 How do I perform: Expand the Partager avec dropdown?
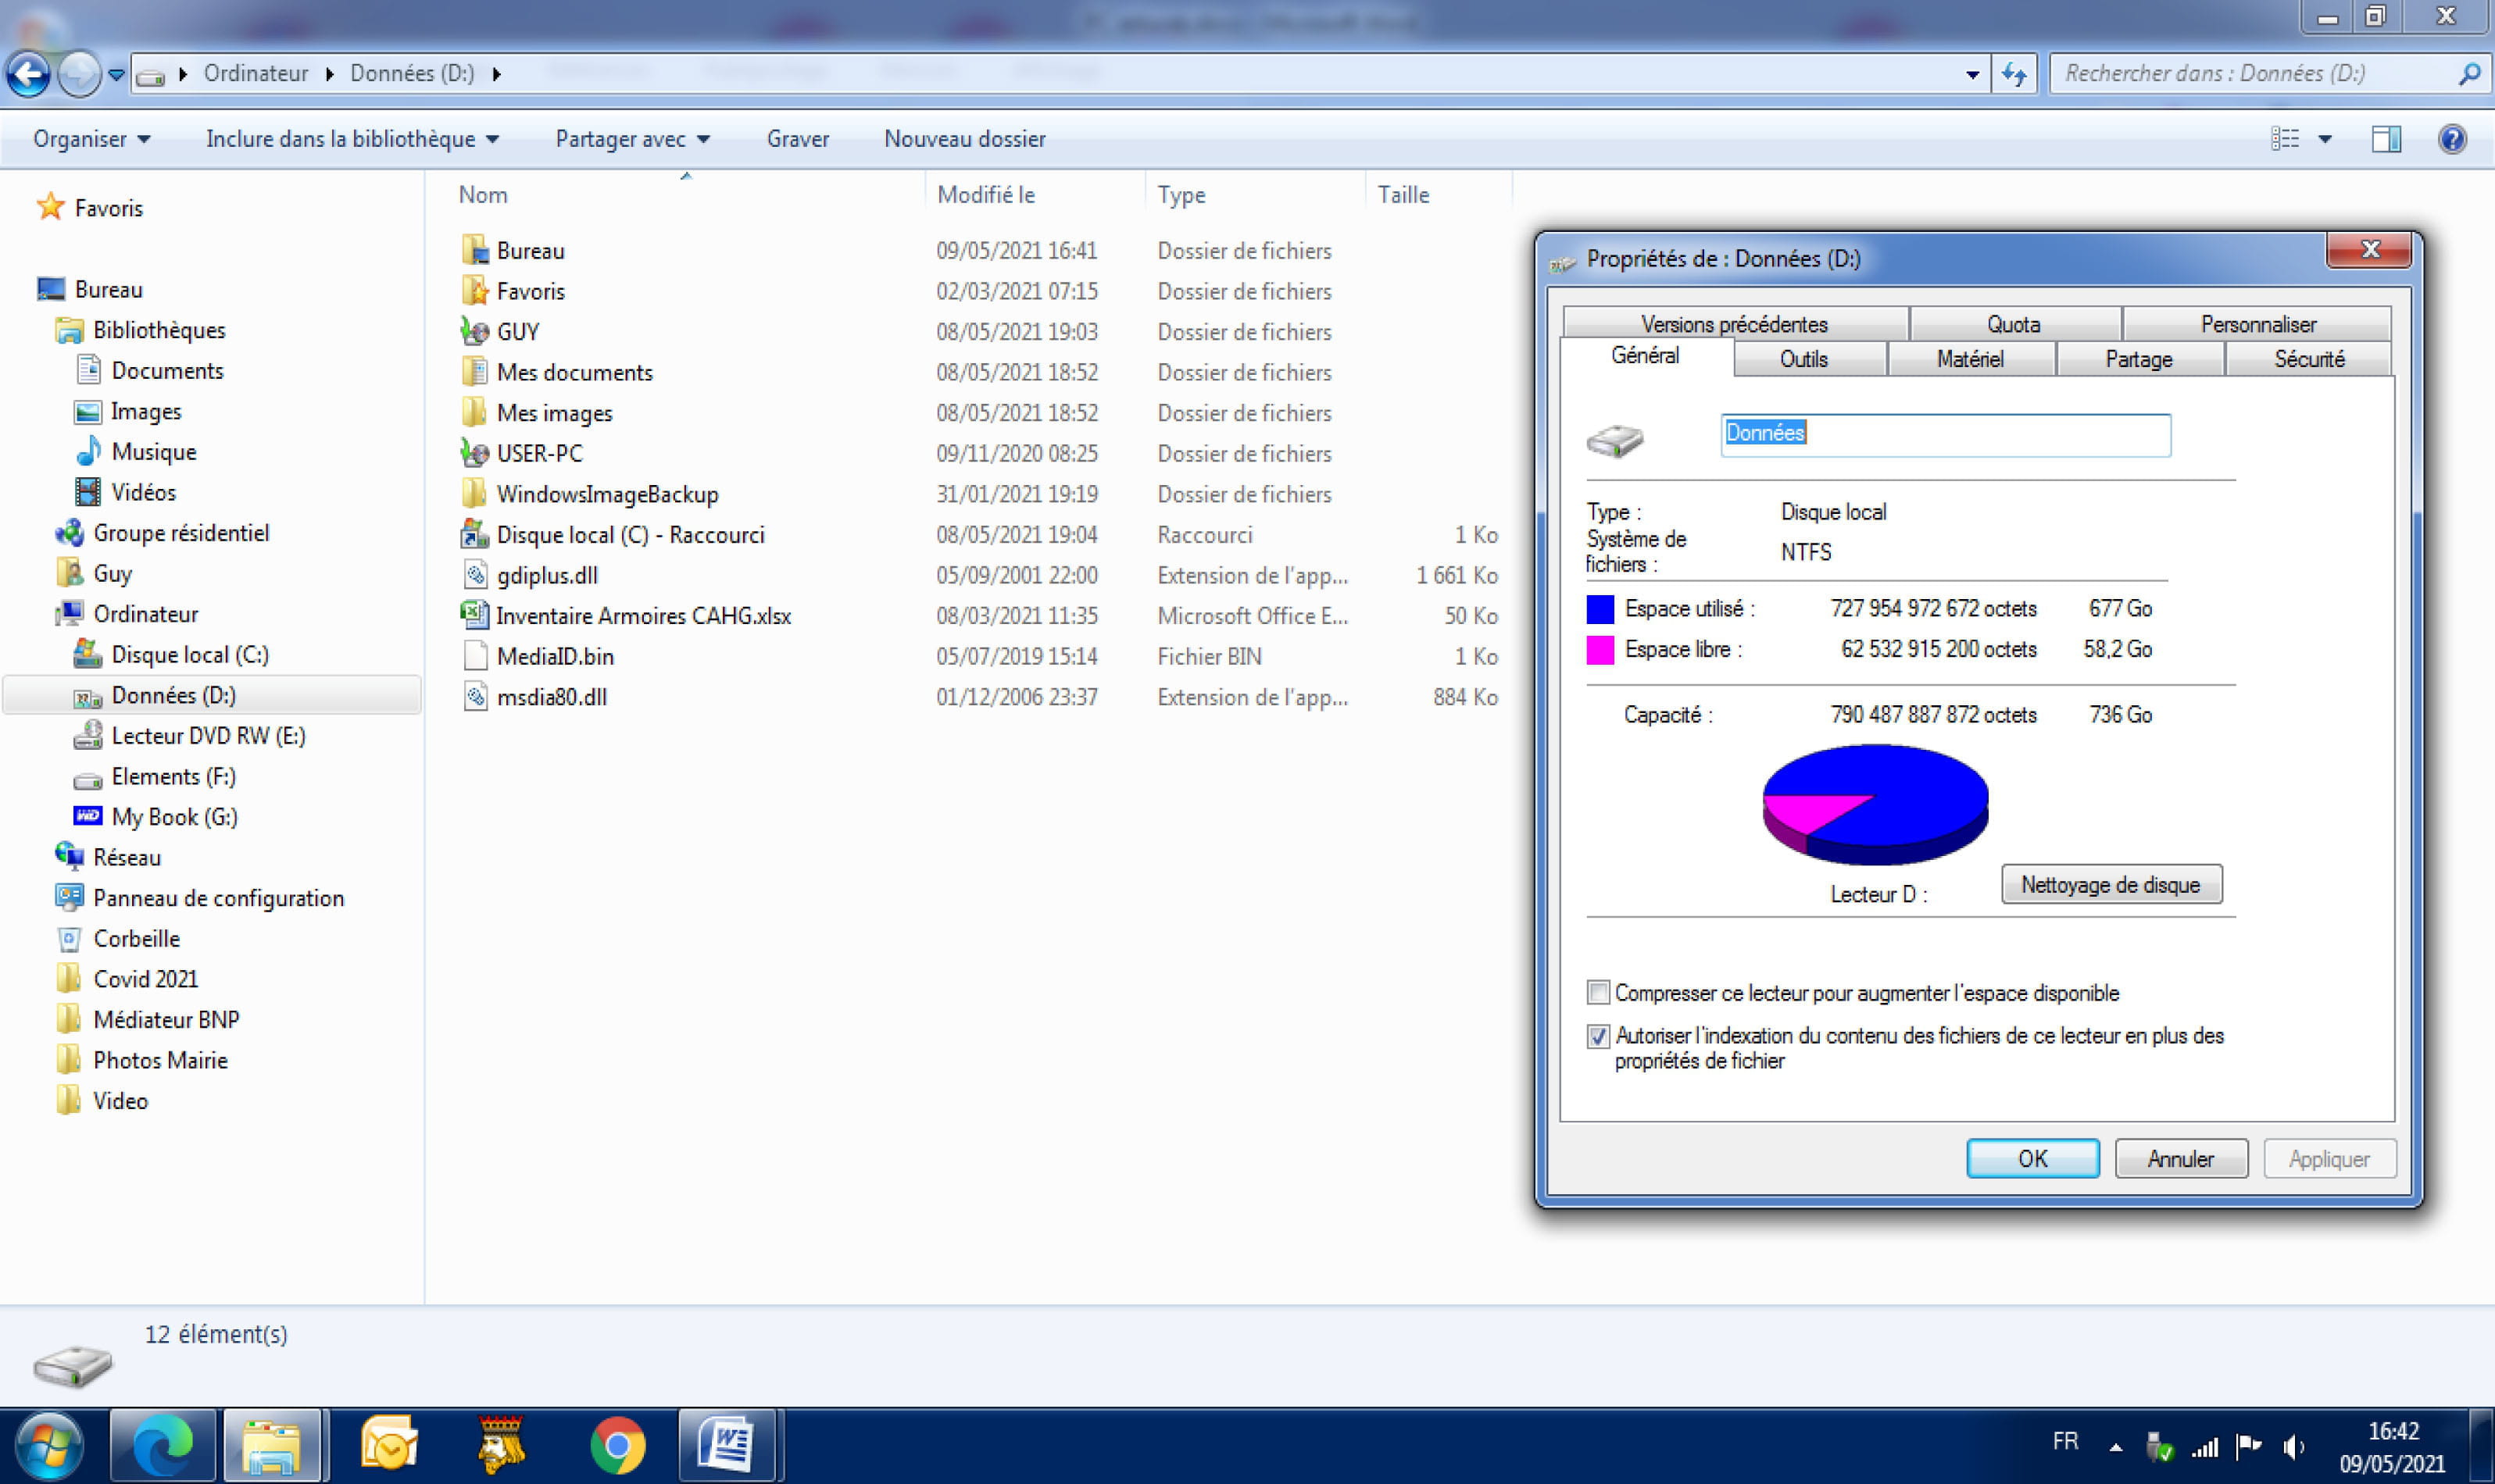[632, 139]
